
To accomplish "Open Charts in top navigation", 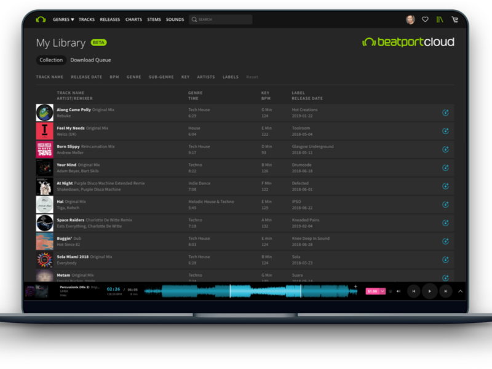I will tap(133, 20).
